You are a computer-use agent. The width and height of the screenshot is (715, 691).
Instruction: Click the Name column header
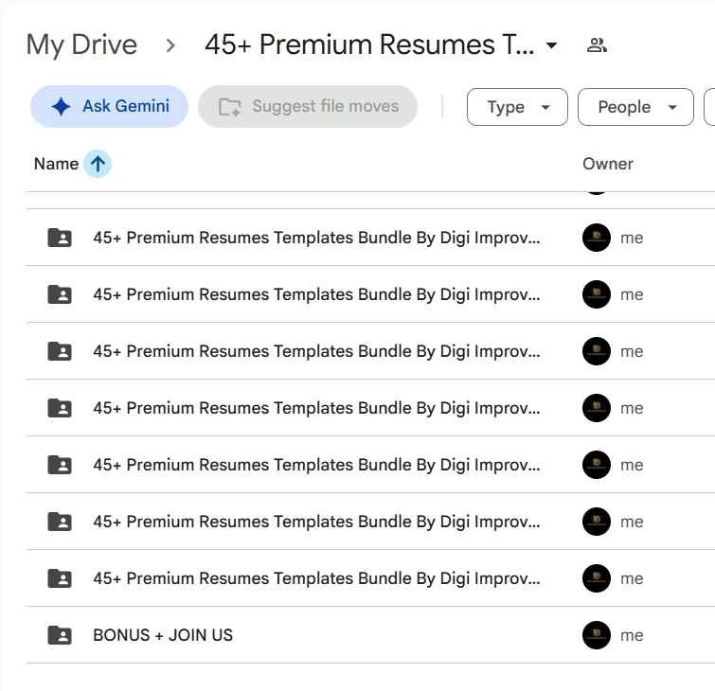pos(56,164)
